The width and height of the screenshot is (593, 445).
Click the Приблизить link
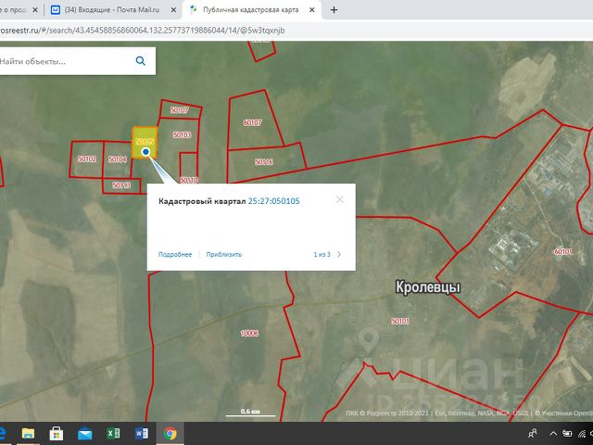(223, 254)
